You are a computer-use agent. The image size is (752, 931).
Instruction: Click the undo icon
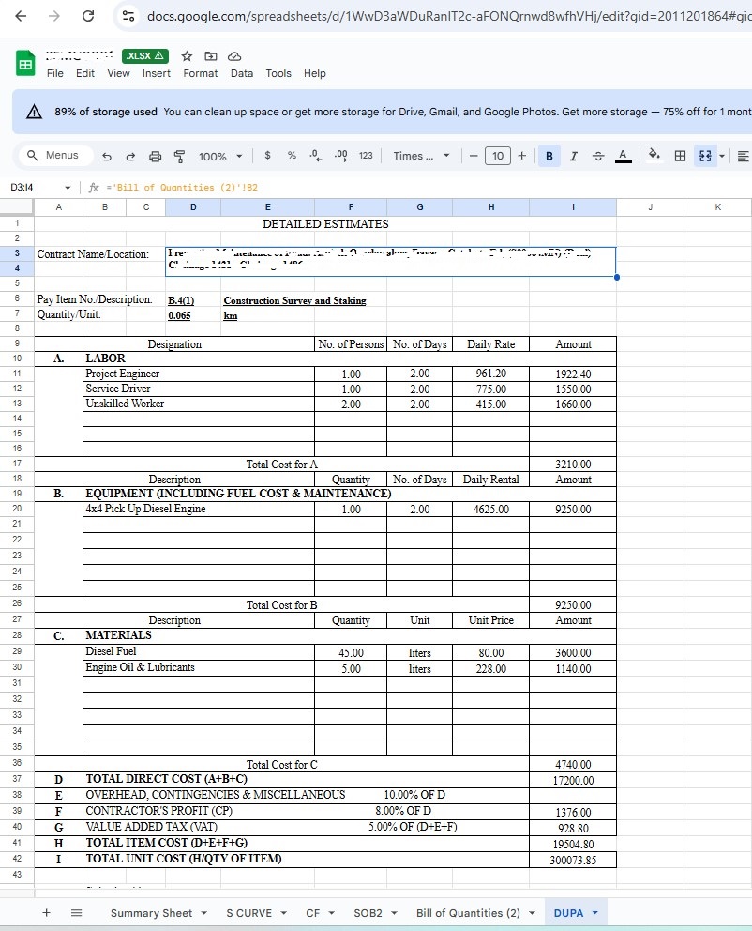107,156
